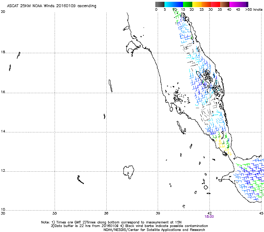Viewport: 264px width, 232px height.
Task: Click 'NOAA/NESDIS/Center for Satellite Applications and Research' credit
Action: [154, 230]
